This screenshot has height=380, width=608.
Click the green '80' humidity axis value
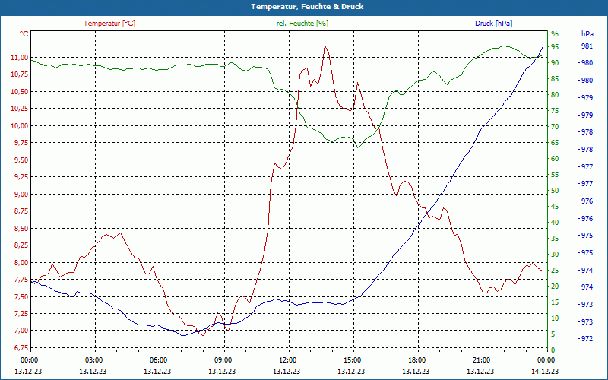555,94
